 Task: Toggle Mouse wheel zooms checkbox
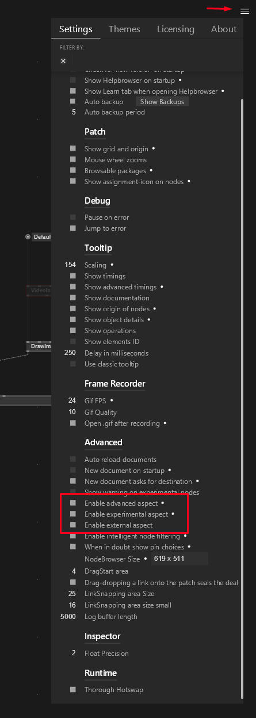[73, 160]
